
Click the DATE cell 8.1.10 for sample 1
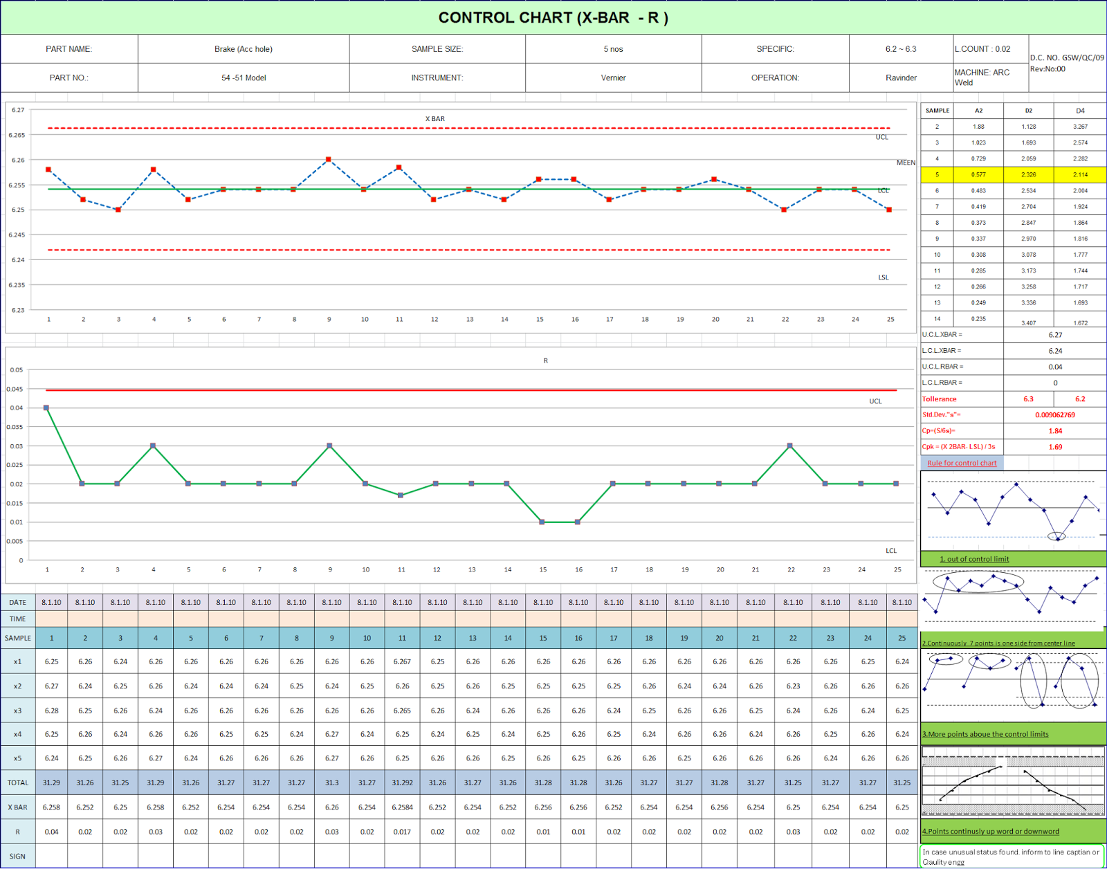[x=51, y=602]
